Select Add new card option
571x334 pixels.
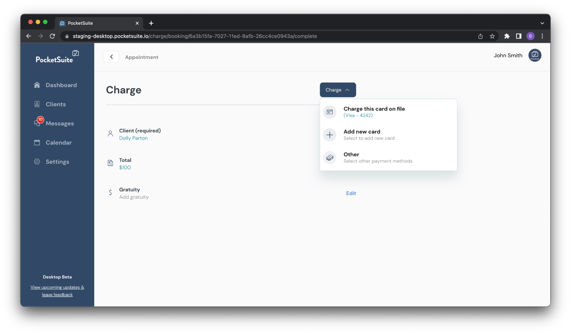(388, 135)
